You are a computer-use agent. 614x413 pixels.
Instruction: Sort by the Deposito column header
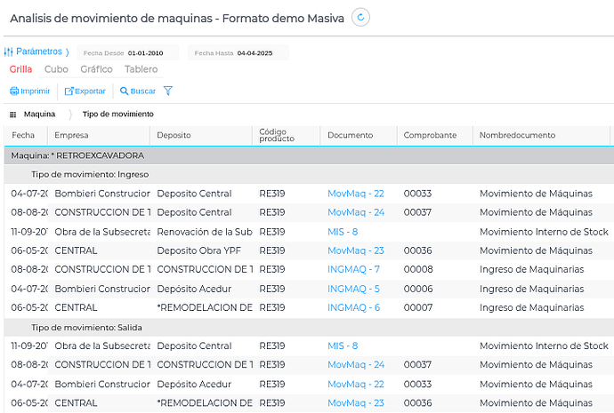pos(201,135)
